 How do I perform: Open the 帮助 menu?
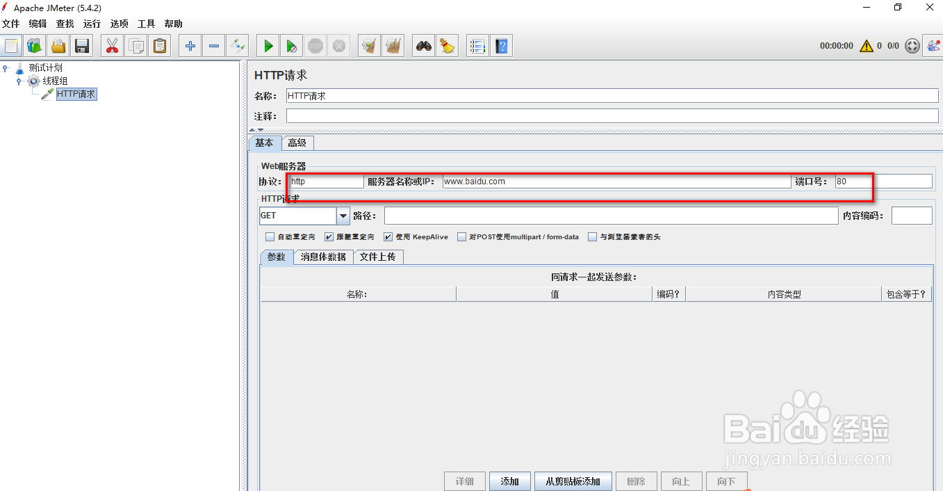click(x=173, y=24)
